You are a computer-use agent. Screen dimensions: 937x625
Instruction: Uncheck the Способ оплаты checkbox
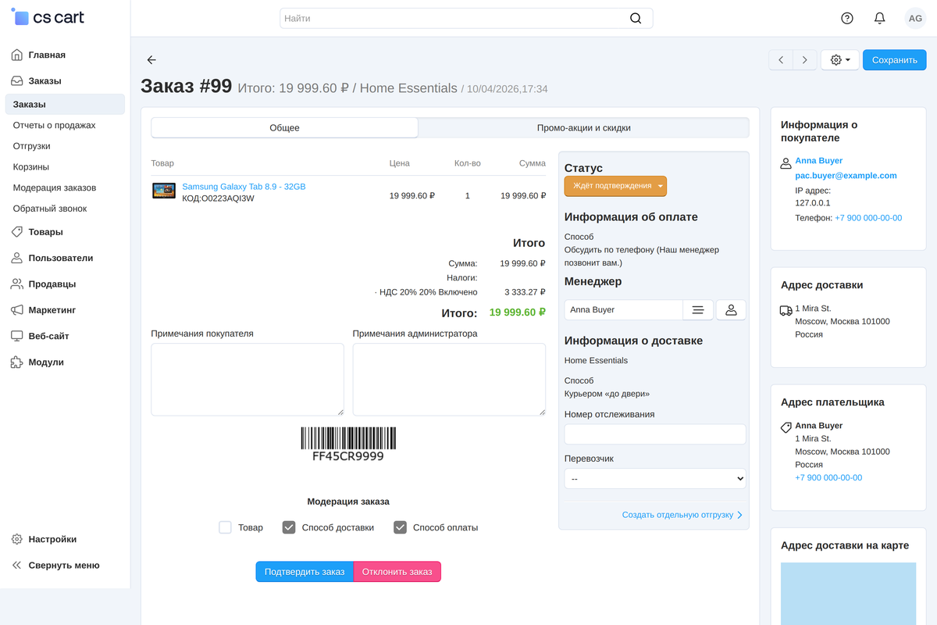401,528
